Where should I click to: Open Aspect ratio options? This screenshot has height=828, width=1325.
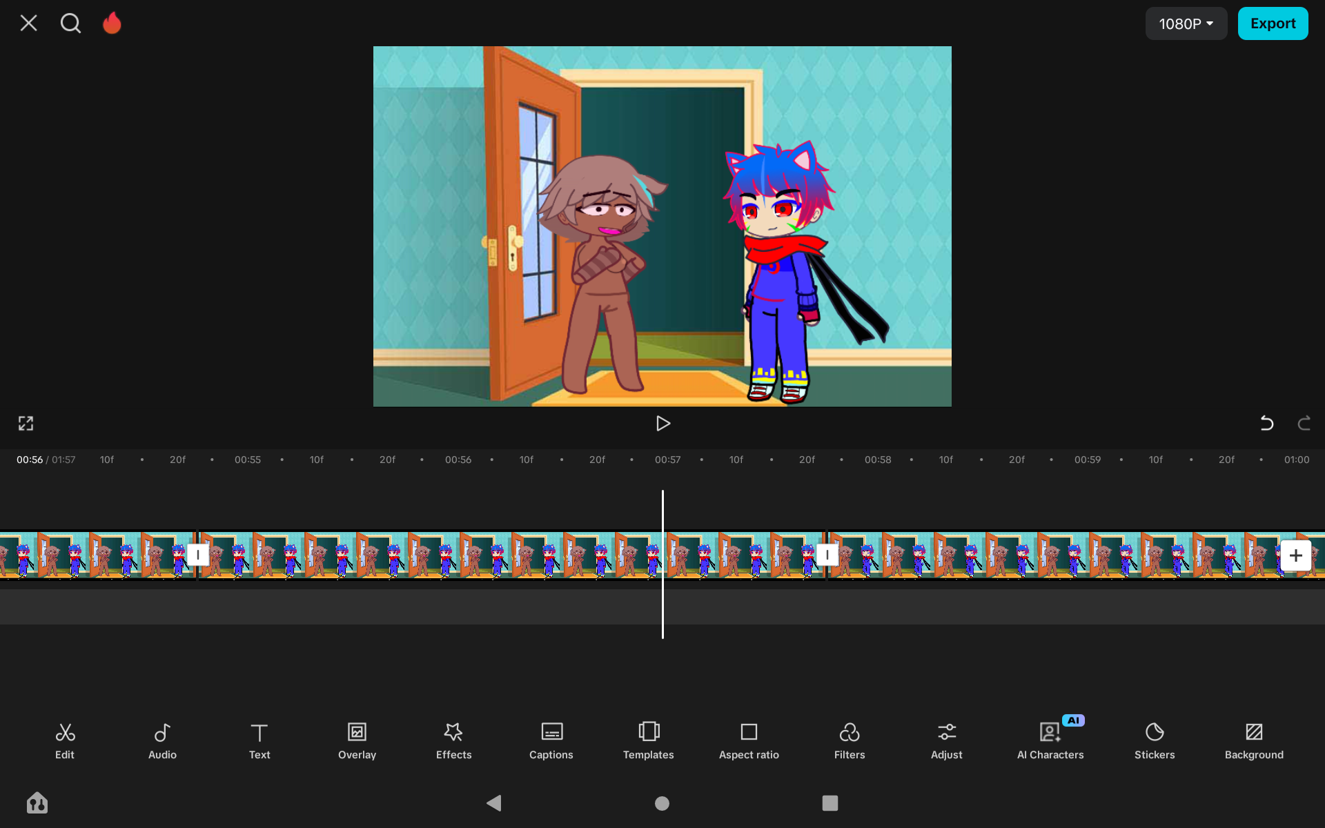tap(749, 740)
